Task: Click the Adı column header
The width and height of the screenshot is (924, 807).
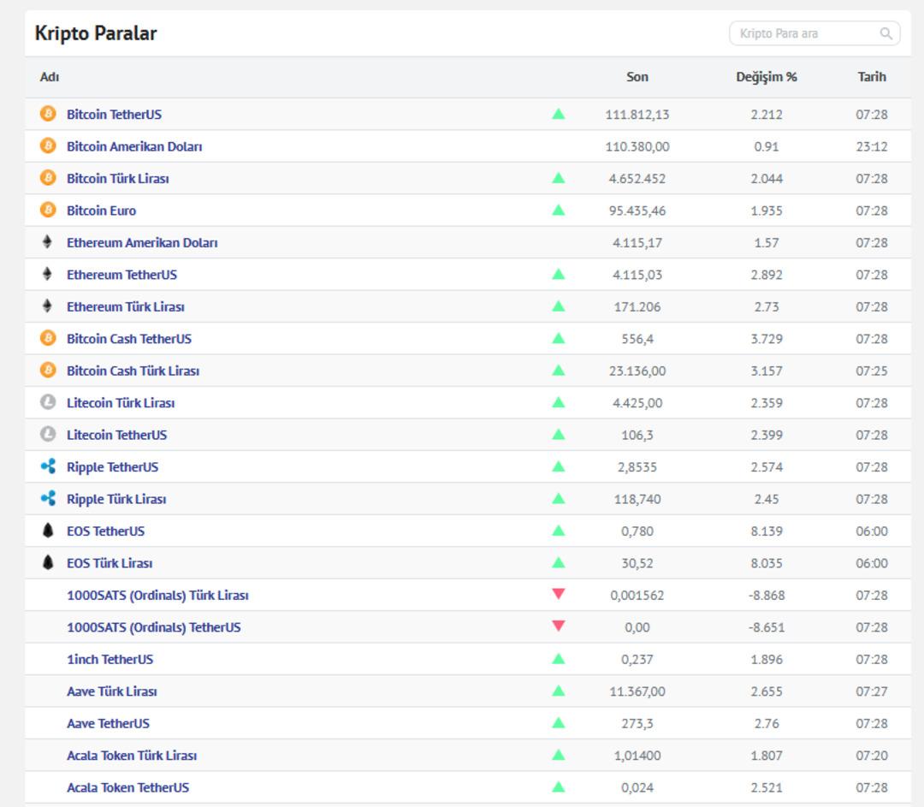Action: coord(50,77)
